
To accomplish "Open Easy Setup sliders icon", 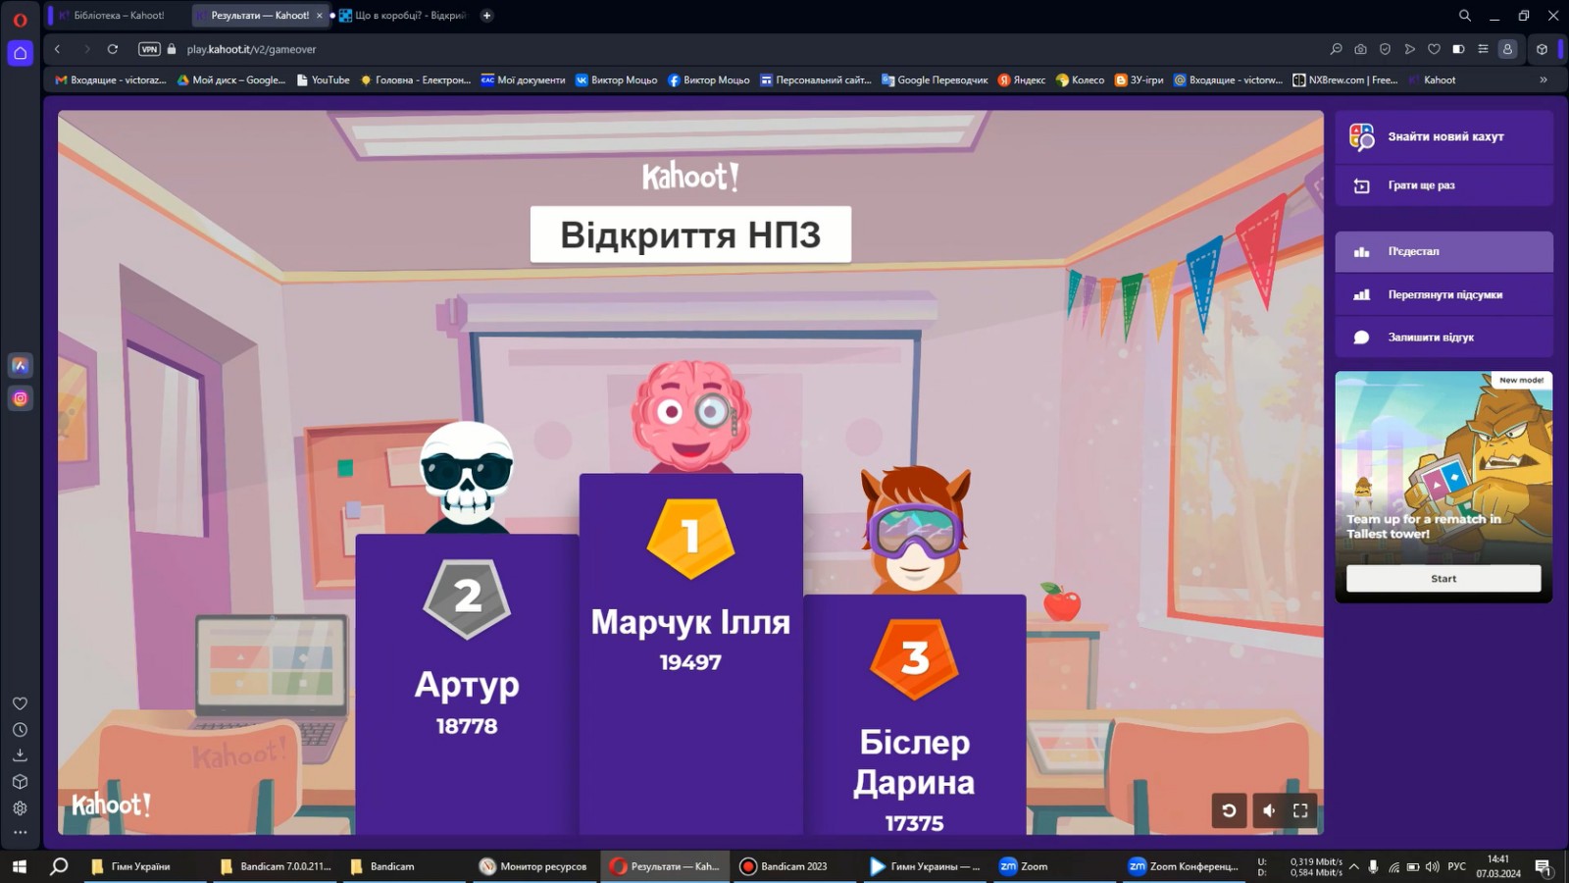I will [x=1483, y=49].
